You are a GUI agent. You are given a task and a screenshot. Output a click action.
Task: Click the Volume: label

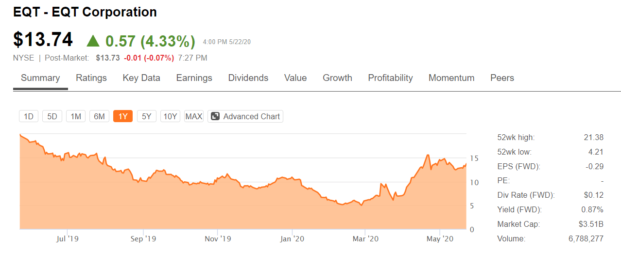point(511,239)
